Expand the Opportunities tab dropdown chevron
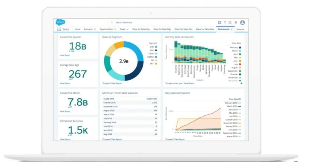This screenshot has width=314, height=162. 115,29
